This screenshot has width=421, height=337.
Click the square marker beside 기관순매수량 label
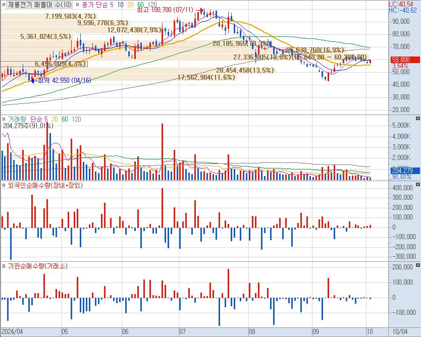coord(4,266)
